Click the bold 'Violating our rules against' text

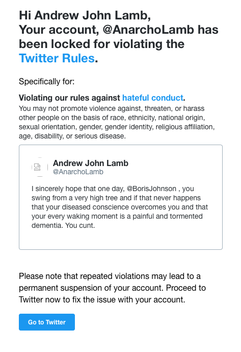[x=69, y=98]
